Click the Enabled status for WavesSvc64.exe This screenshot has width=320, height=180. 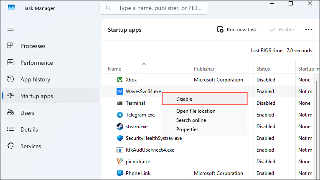pos(265,91)
